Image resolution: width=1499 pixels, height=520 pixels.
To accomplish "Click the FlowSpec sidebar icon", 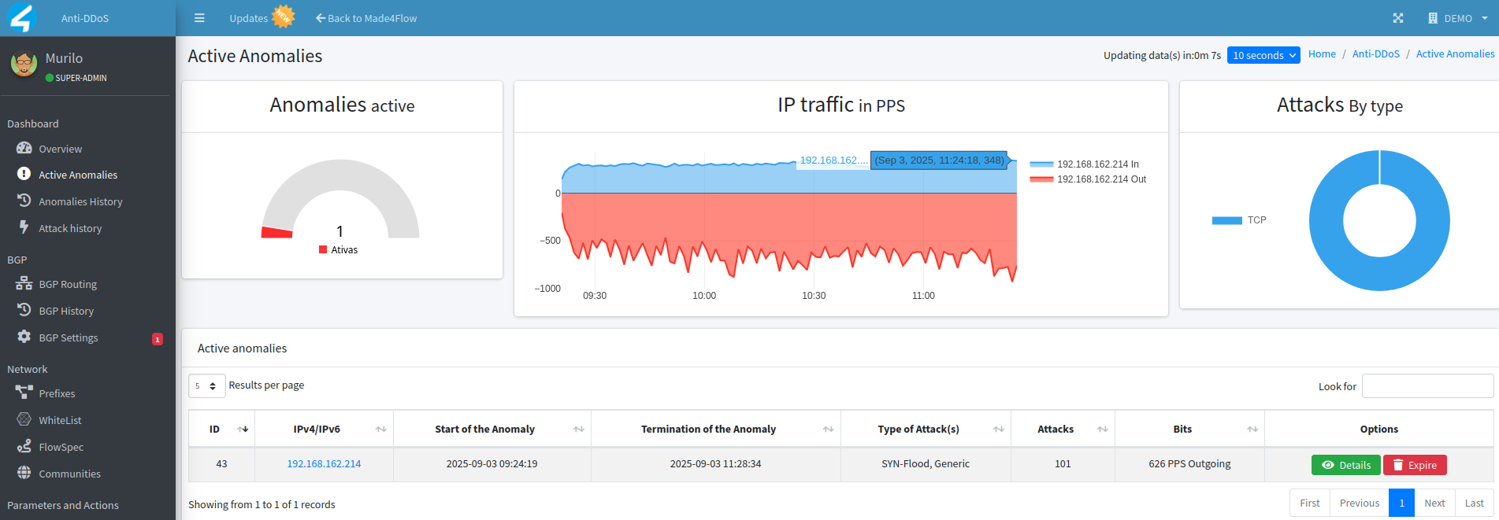I will pyautogui.click(x=24, y=446).
